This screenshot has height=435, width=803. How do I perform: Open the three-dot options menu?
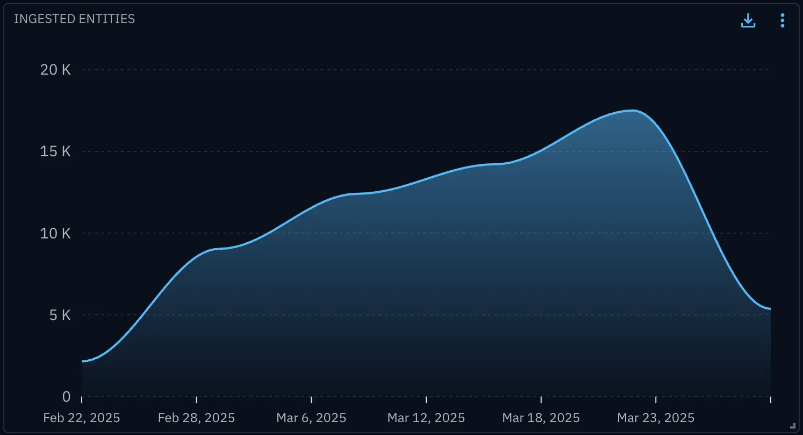783,20
